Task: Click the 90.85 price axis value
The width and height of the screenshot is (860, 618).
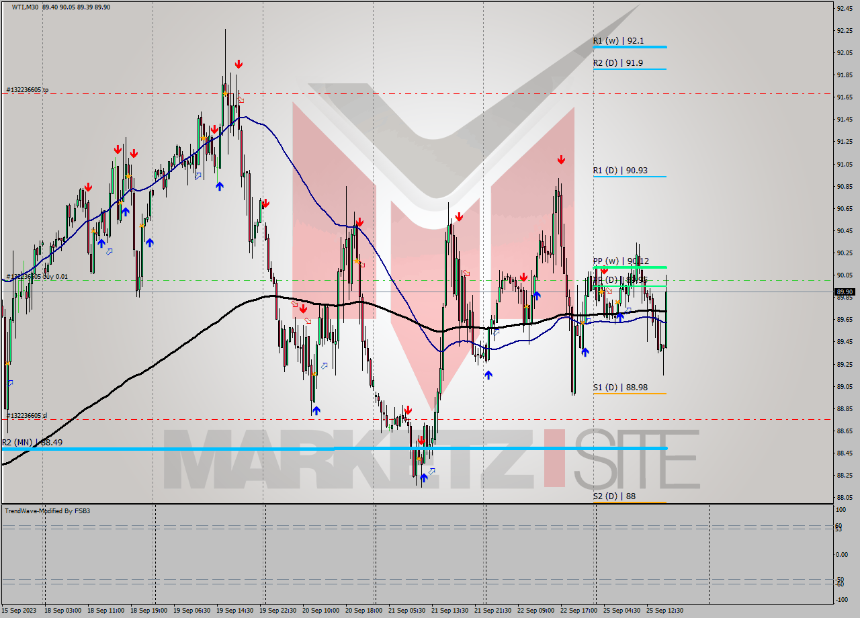Action: pyautogui.click(x=844, y=186)
